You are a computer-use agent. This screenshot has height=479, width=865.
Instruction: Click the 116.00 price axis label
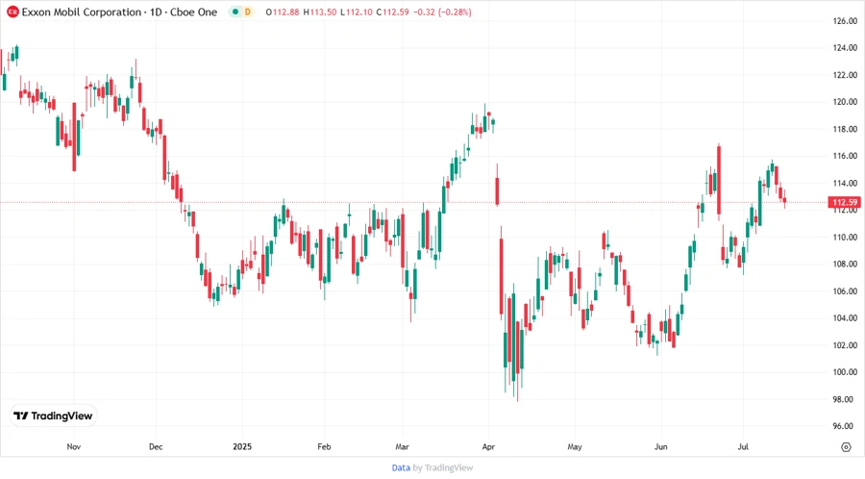(845, 156)
